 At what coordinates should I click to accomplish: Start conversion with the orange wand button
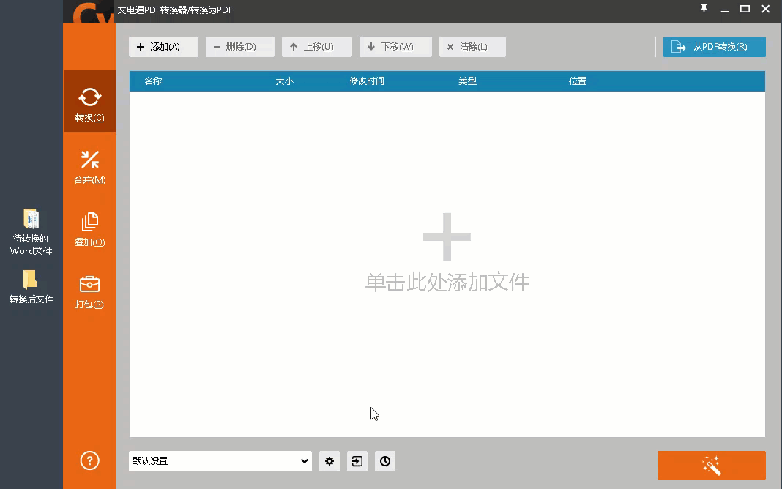[711, 465]
